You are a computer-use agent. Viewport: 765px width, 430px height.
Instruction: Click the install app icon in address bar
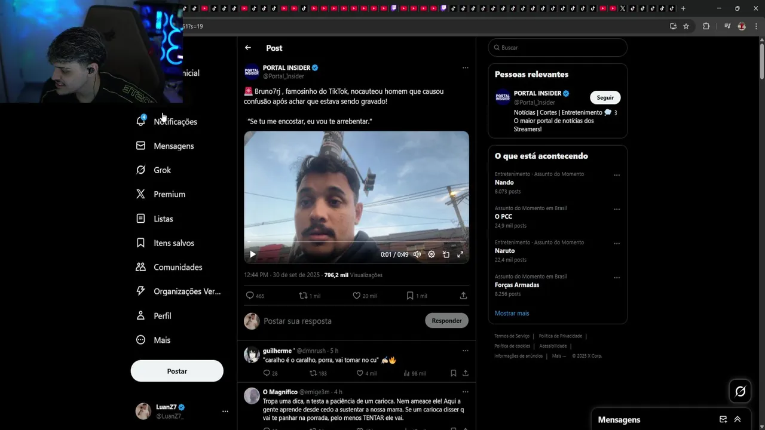pyautogui.click(x=673, y=26)
